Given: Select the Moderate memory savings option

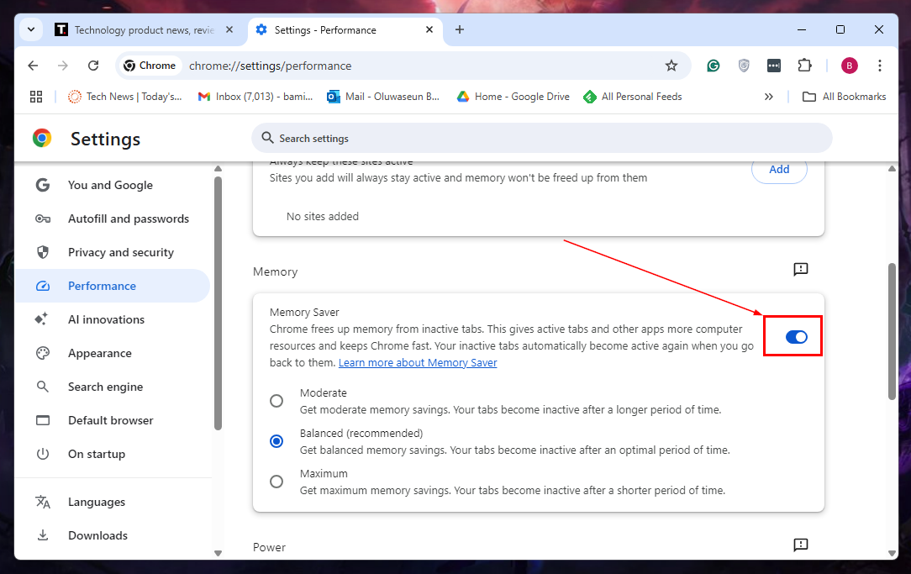Looking at the screenshot, I should (x=276, y=401).
